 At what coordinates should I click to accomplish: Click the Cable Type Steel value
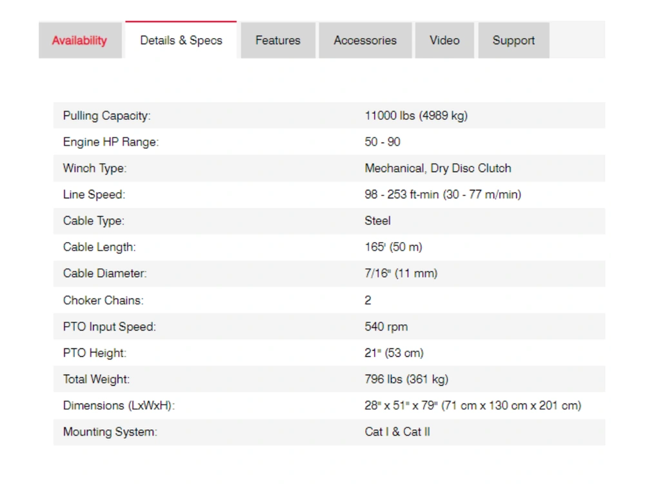coord(377,221)
